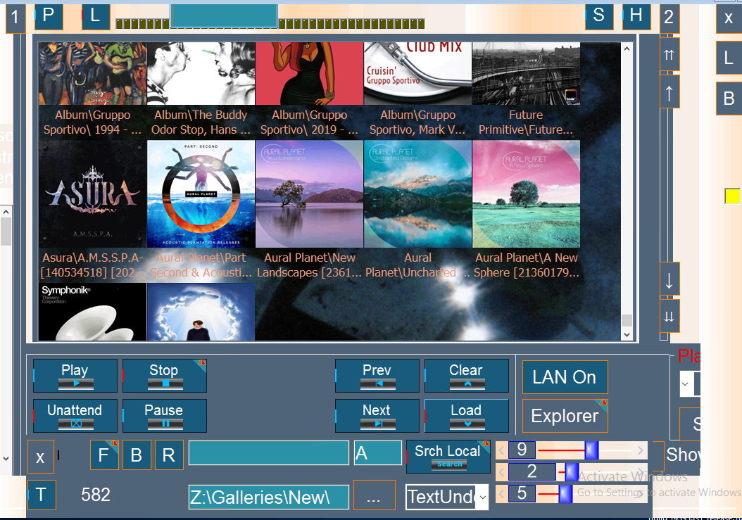Click the L button next to P

pyautogui.click(x=96, y=15)
